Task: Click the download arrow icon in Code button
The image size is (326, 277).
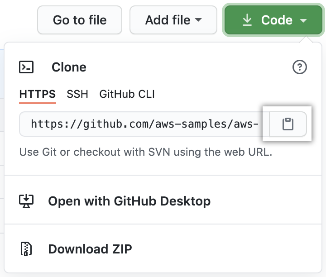Action: 247,20
